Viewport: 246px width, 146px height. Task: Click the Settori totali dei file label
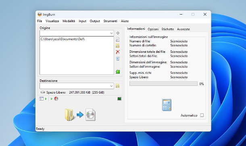143,56
